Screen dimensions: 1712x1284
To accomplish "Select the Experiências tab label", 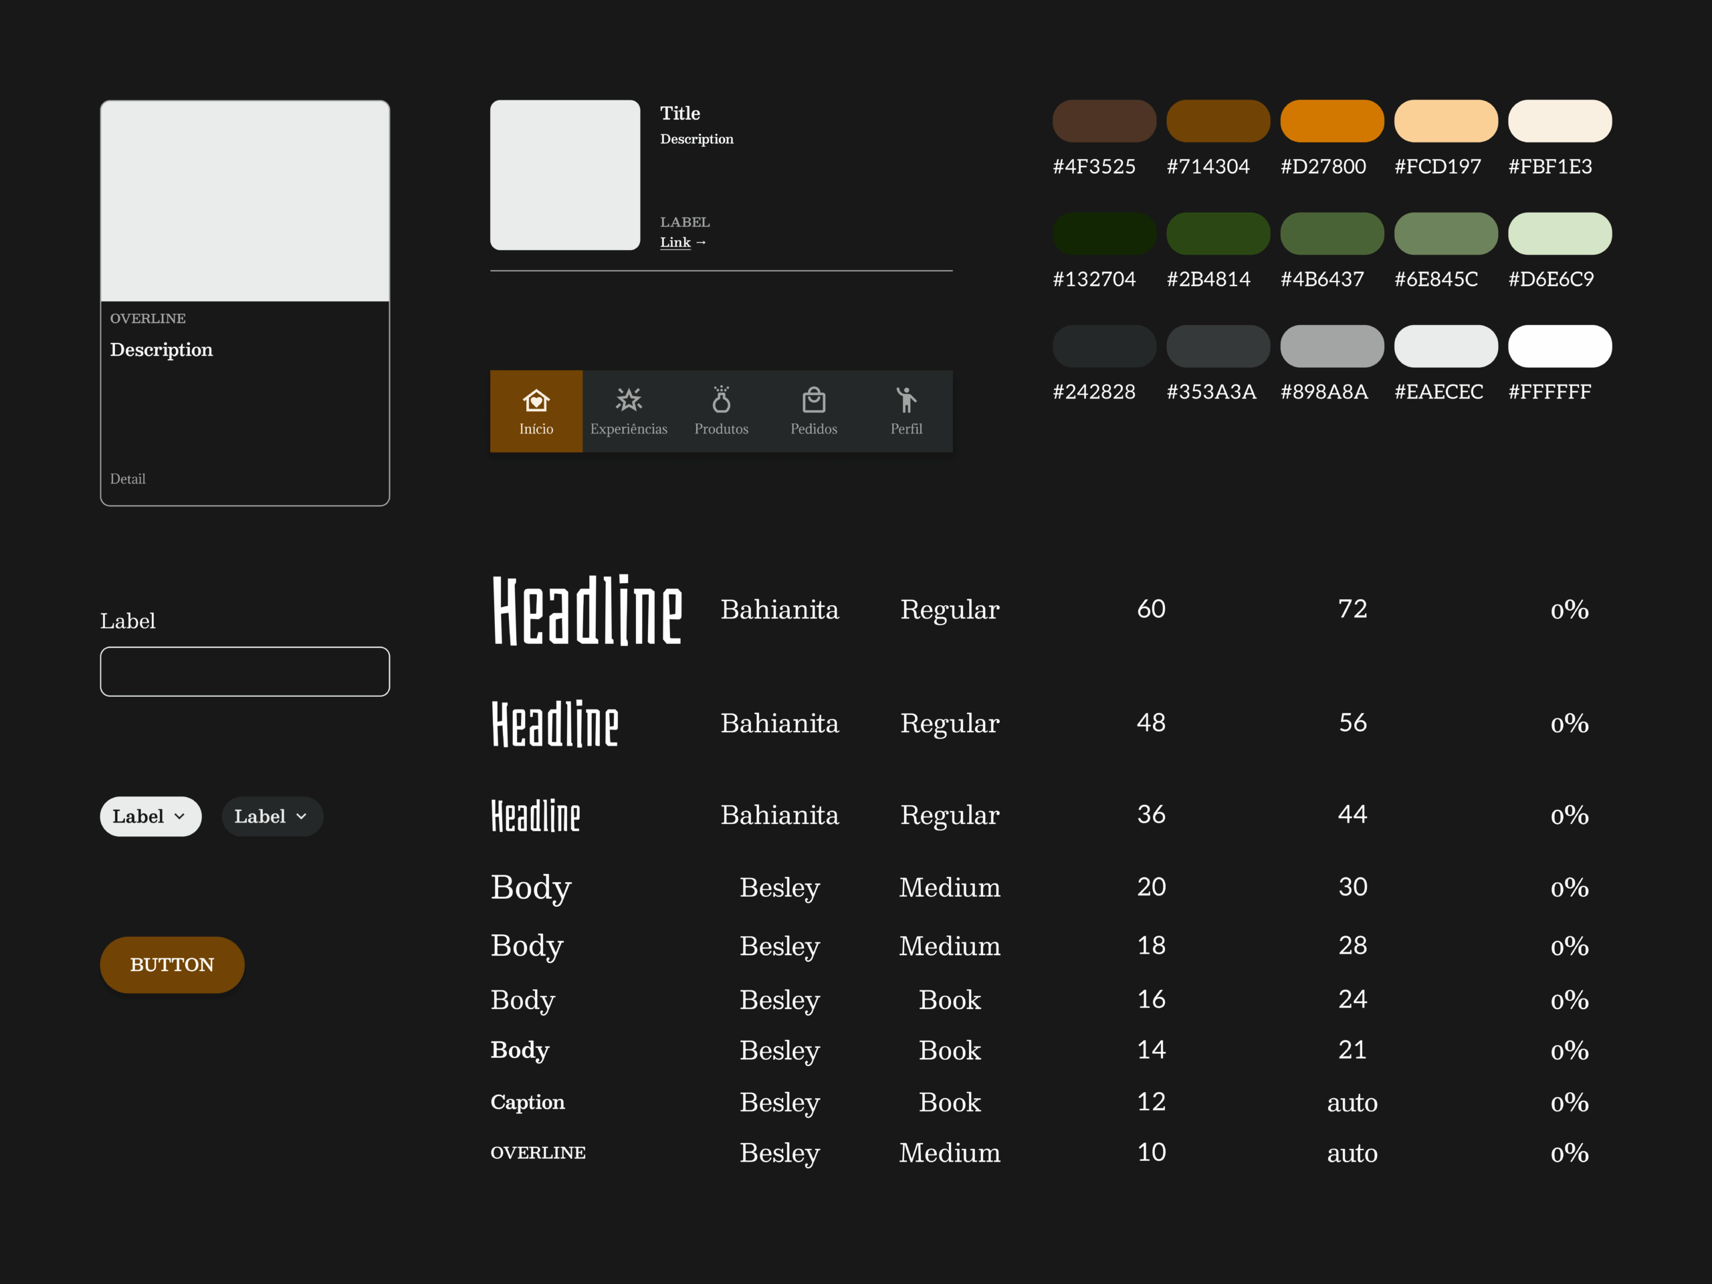I will 629,429.
